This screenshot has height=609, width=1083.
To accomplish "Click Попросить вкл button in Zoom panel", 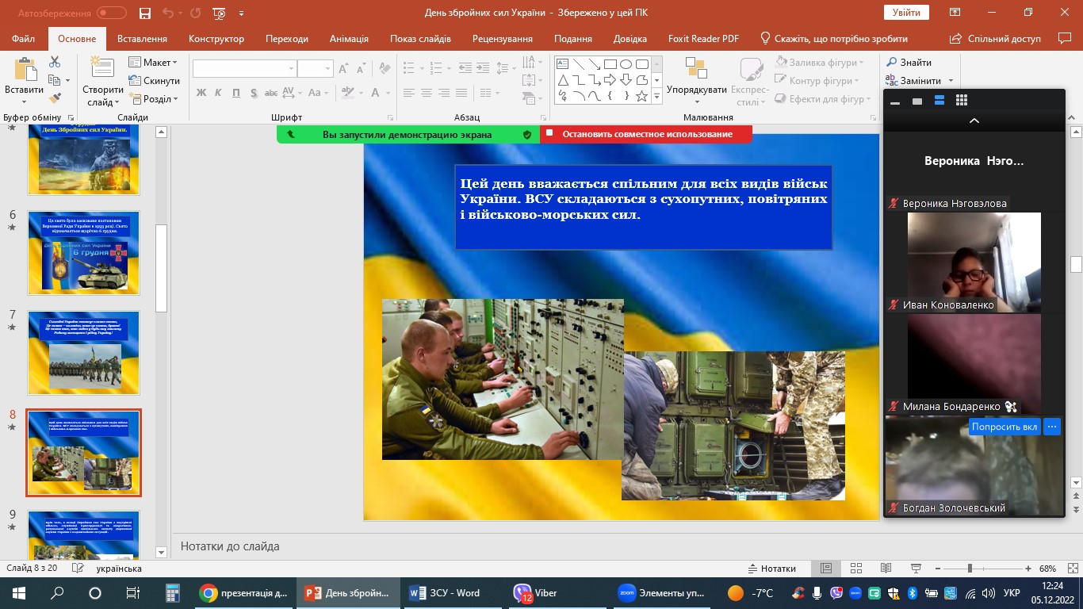I will click(1005, 427).
